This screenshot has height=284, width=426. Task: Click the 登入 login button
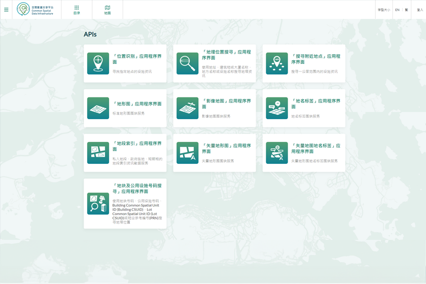(x=419, y=10)
